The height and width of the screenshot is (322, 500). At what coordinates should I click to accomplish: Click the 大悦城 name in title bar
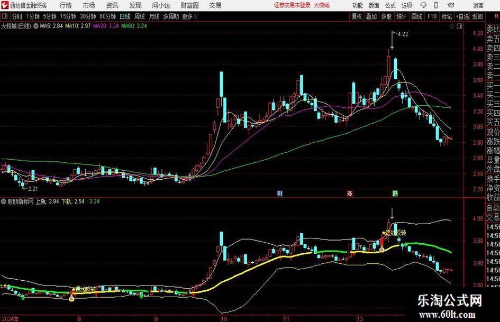[322, 5]
